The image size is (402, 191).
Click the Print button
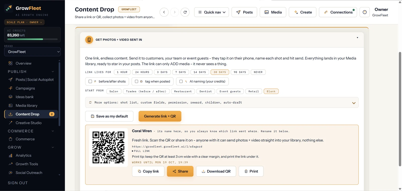pyautogui.click(x=251, y=171)
